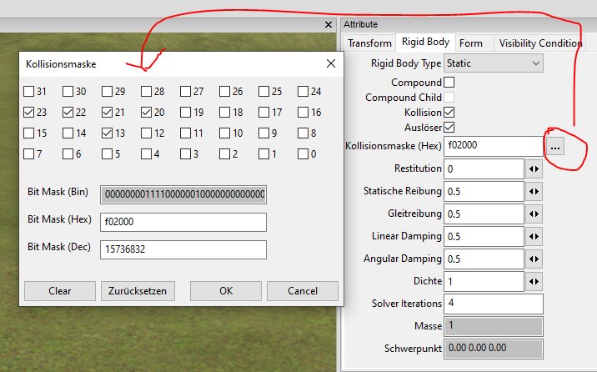Uncheck bit 13 checkbox
This screenshot has width=597, height=372.
(x=108, y=133)
